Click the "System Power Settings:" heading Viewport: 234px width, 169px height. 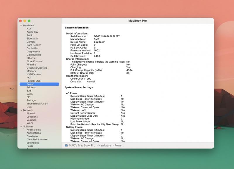[x=79, y=87]
